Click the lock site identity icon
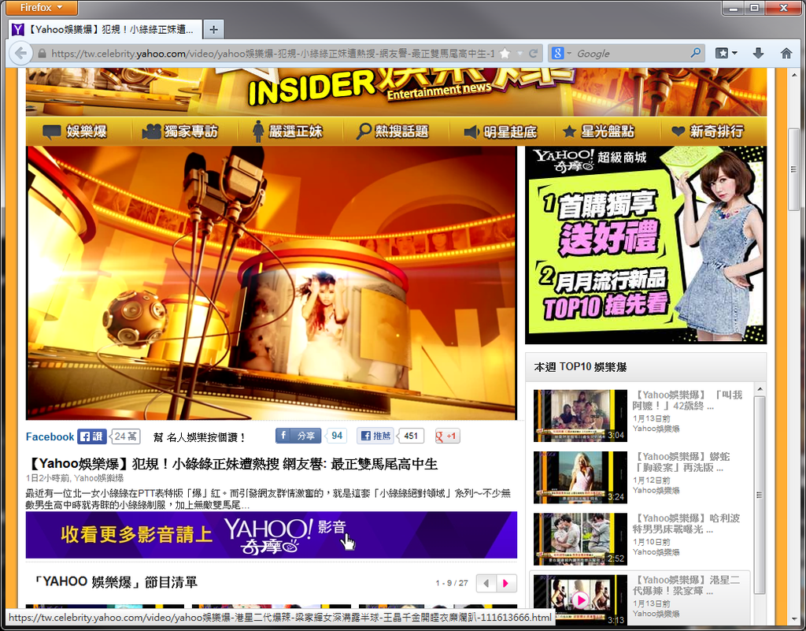 42,54
